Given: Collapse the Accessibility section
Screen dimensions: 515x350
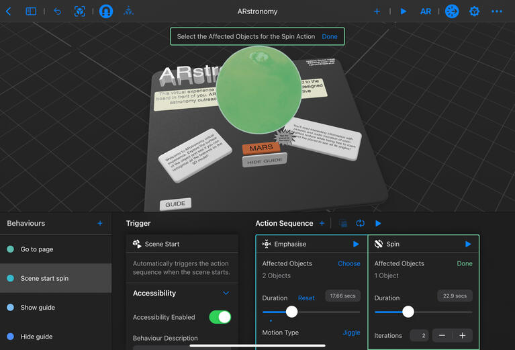Looking at the screenshot, I should click(x=226, y=293).
